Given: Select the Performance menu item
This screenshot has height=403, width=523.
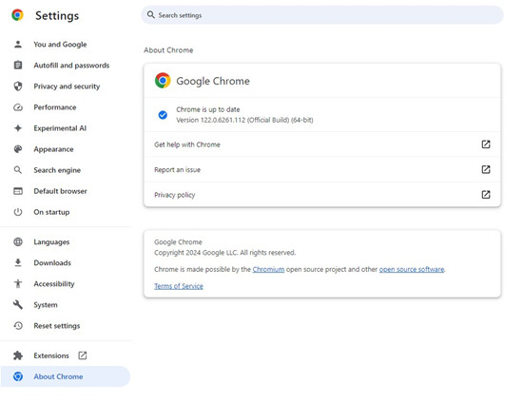Looking at the screenshot, I should point(55,107).
